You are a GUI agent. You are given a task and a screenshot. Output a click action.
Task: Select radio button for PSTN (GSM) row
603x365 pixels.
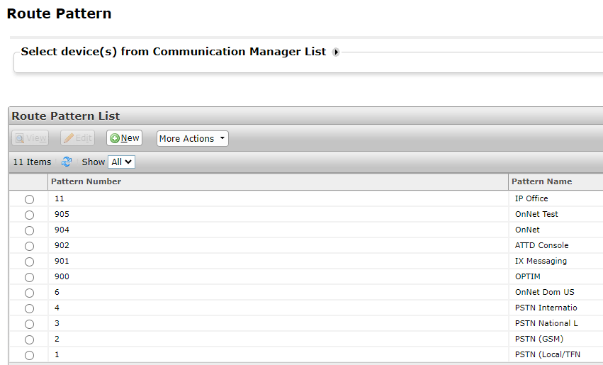(x=29, y=339)
